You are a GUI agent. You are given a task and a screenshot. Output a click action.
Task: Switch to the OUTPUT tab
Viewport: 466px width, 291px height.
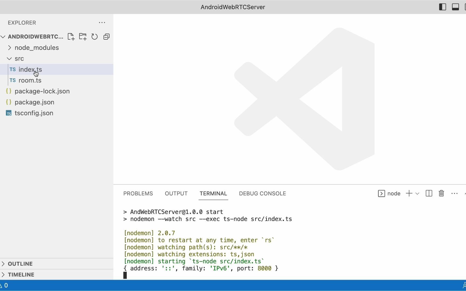tap(176, 193)
